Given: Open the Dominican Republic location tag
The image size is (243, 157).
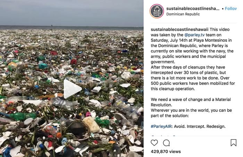Looking at the screenshot, I should [x=183, y=14].
